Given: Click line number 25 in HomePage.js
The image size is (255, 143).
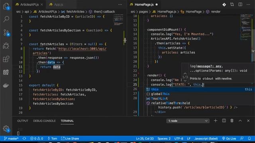Looking at the screenshot, I should click(135, 85).
